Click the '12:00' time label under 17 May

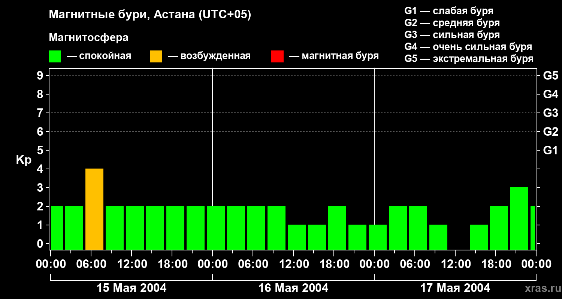coord(456,264)
